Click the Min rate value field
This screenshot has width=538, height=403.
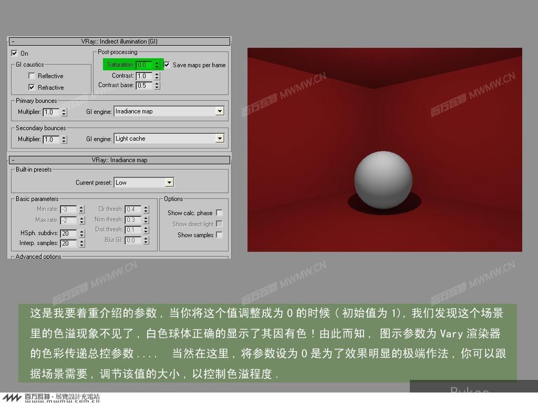tap(69, 209)
